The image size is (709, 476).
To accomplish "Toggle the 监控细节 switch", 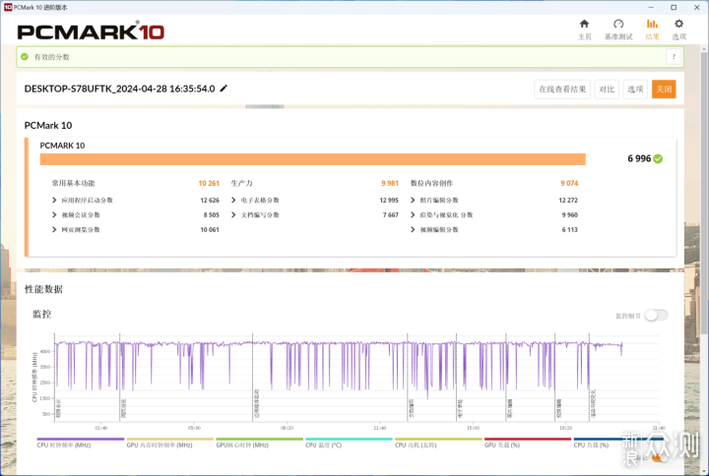I will [x=656, y=316].
